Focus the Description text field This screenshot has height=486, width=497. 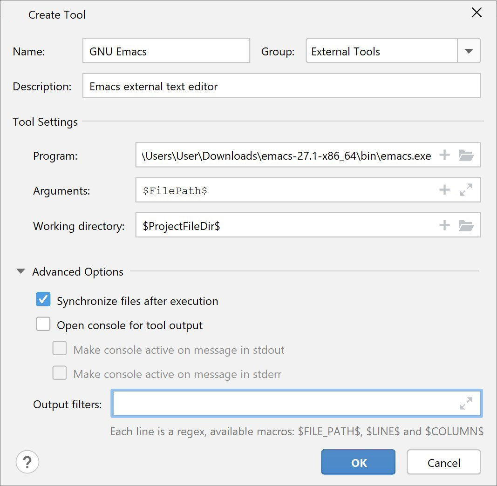(x=281, y=86)
